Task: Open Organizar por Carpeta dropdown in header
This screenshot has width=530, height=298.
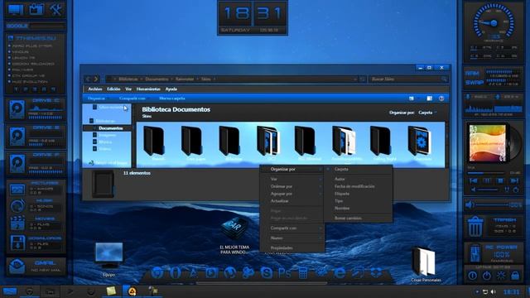Action: pyautogui.click(x=427, y=113)
